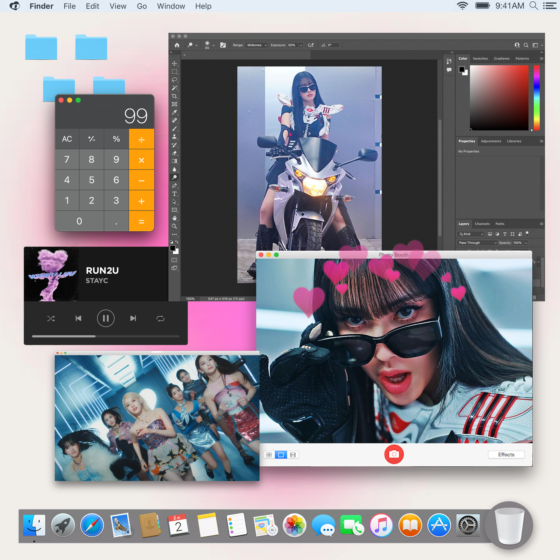Select the Lasso tool
The width and height of the screenshot is (560, 560).
(x=174, y=80)
